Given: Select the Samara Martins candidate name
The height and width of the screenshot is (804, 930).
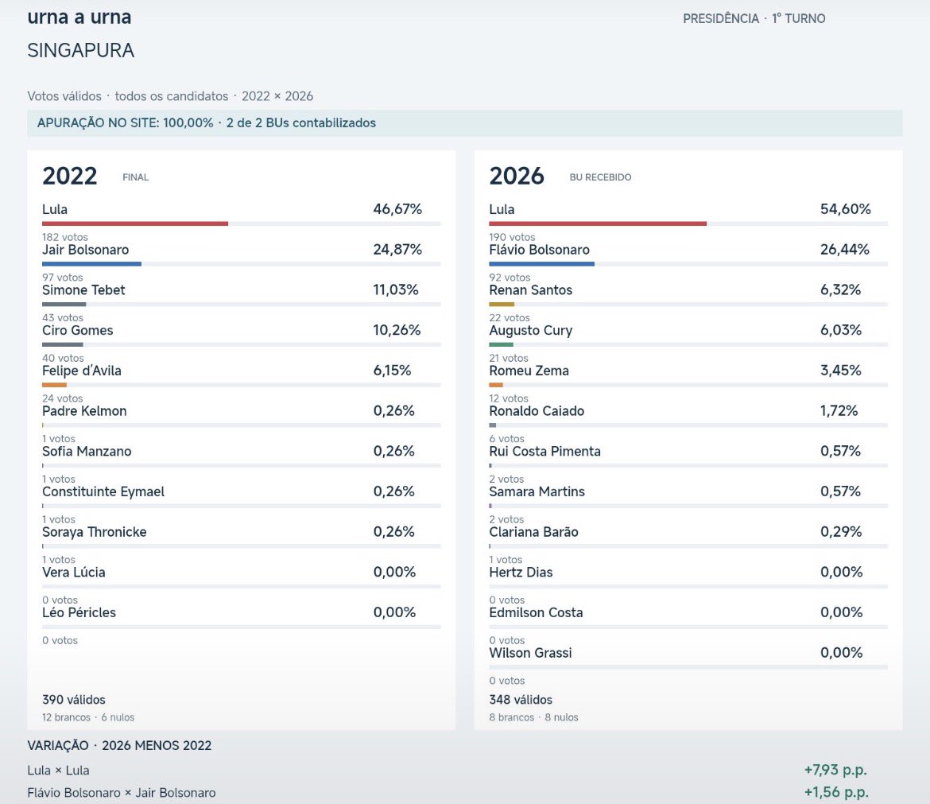Looking at the screenshot, I should [x=537, y=492].
